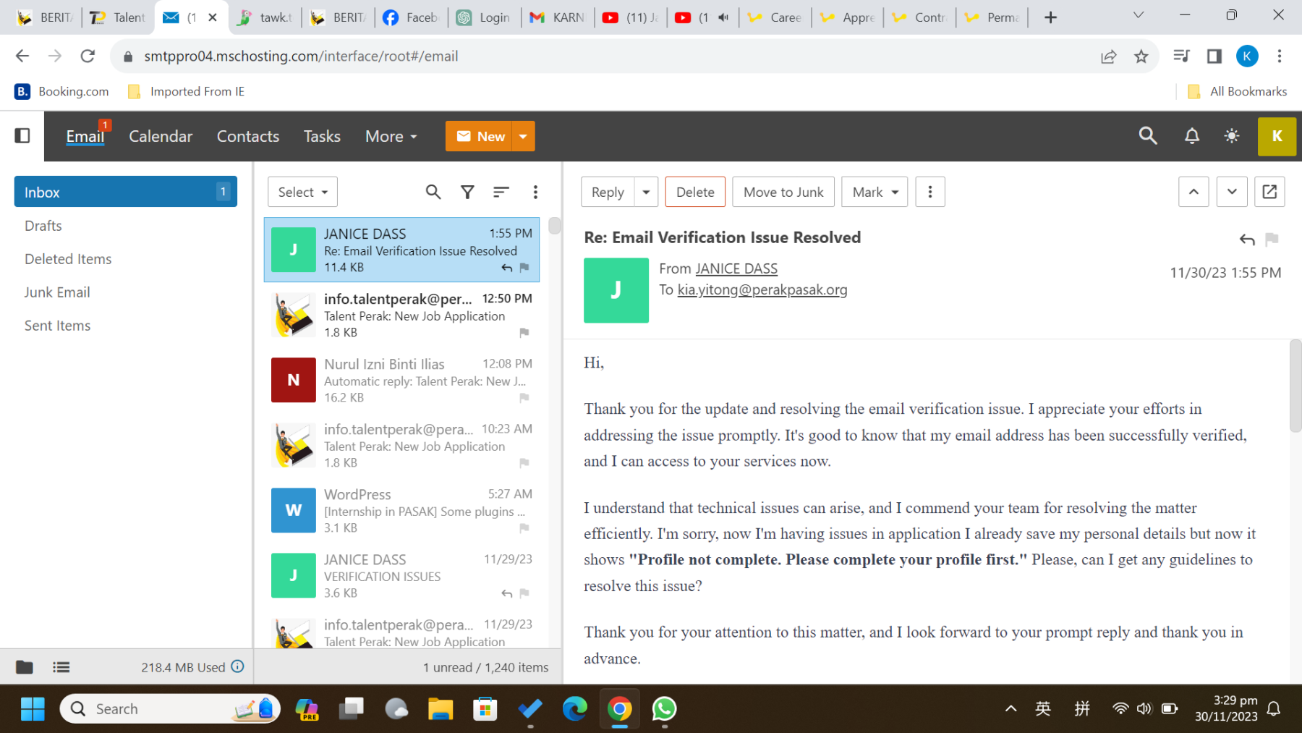Image resolution: width=1302 pixels, height=733 pixels.
Task: Open email in new window icon
Action: [1269, 192]
